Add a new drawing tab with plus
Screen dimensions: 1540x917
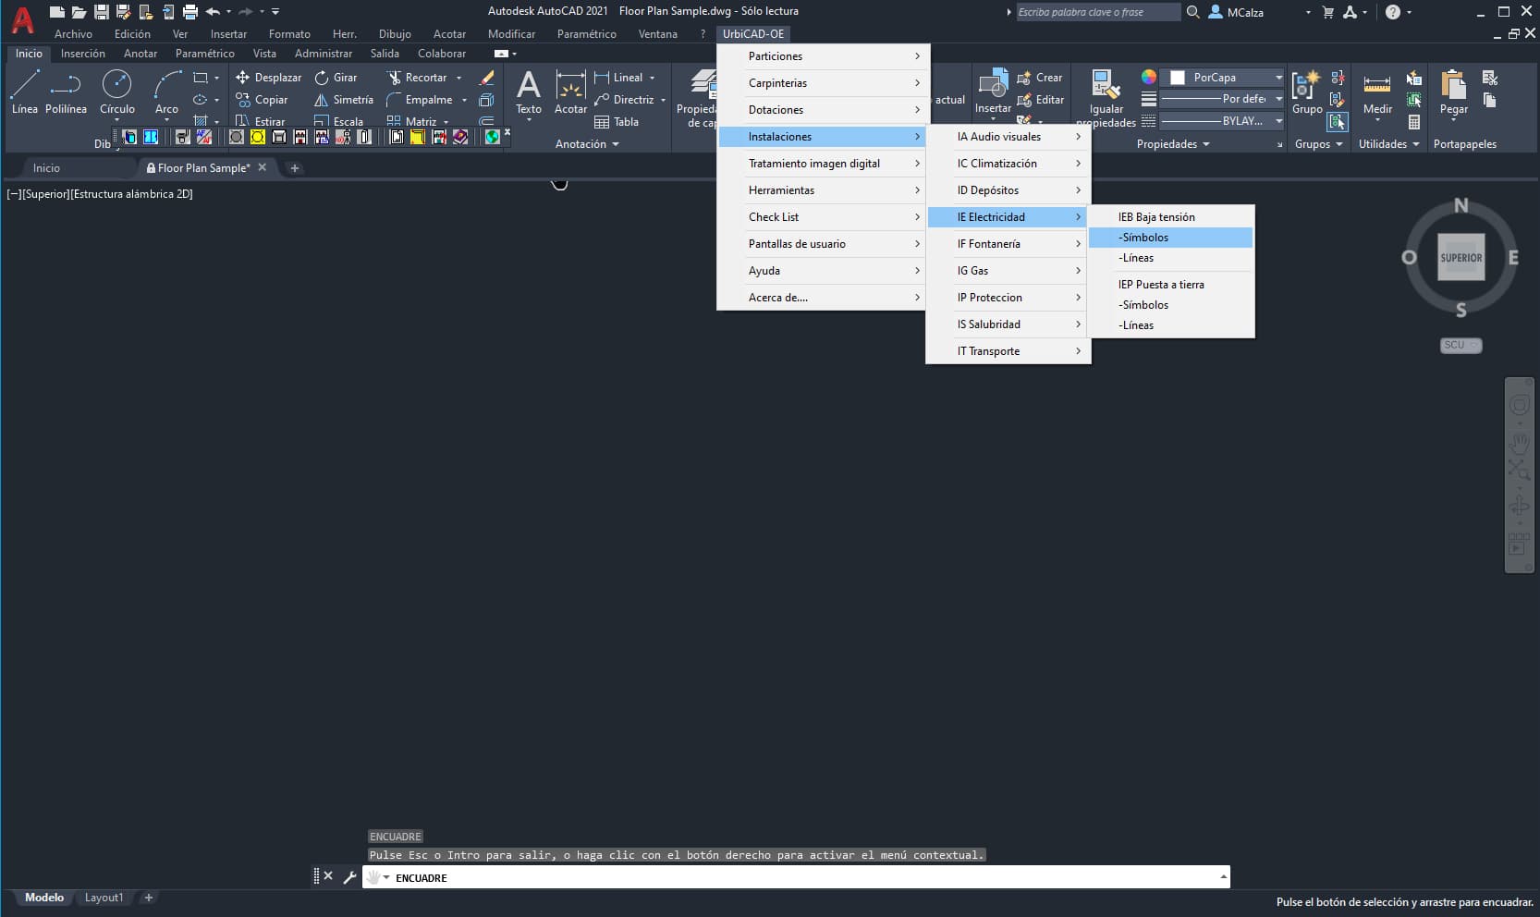tap(295, 168)
